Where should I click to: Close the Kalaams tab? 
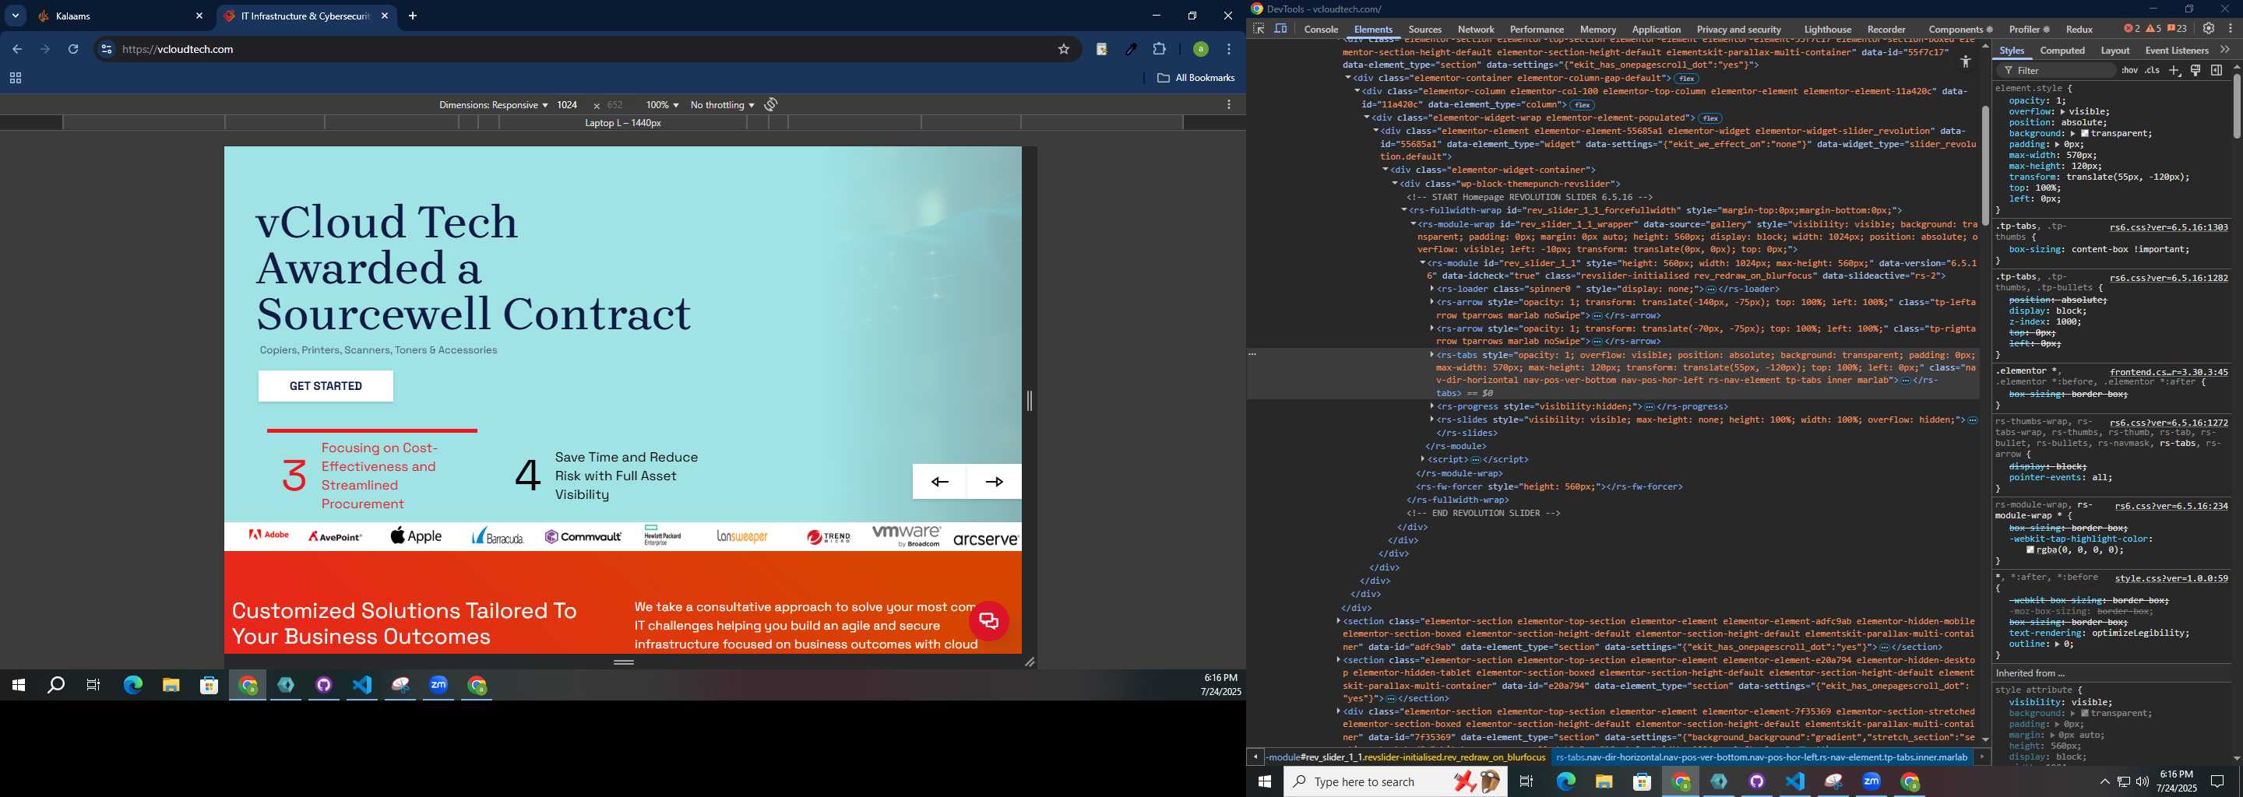tap(199, 16)
